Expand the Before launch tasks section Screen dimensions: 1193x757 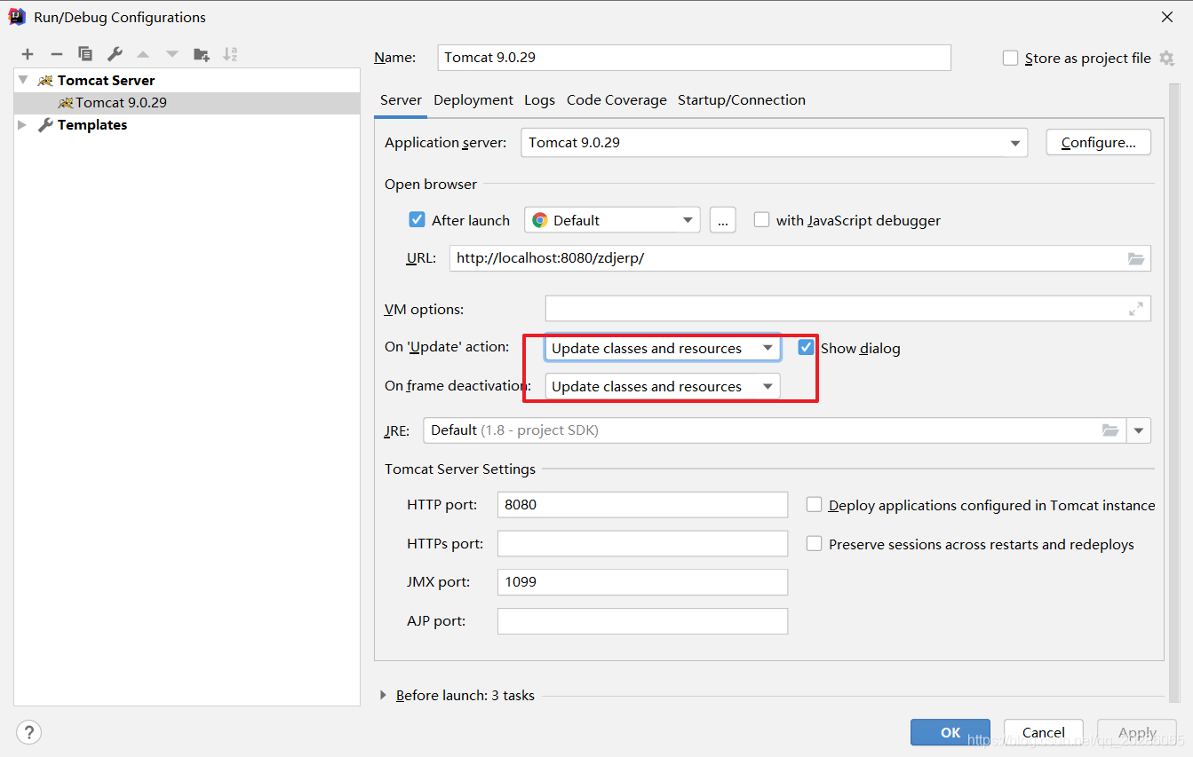click(x=384, y=695)
